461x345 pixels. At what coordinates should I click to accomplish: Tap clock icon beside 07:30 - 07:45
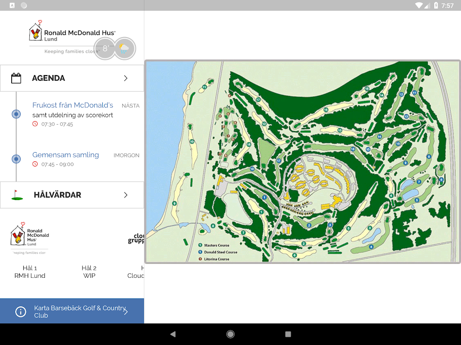35,124
